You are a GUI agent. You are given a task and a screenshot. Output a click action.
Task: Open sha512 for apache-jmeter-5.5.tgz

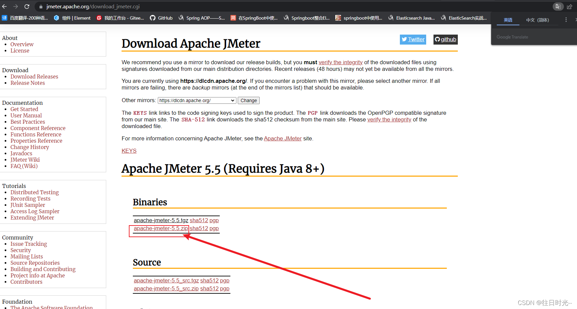tap(199, 220)
